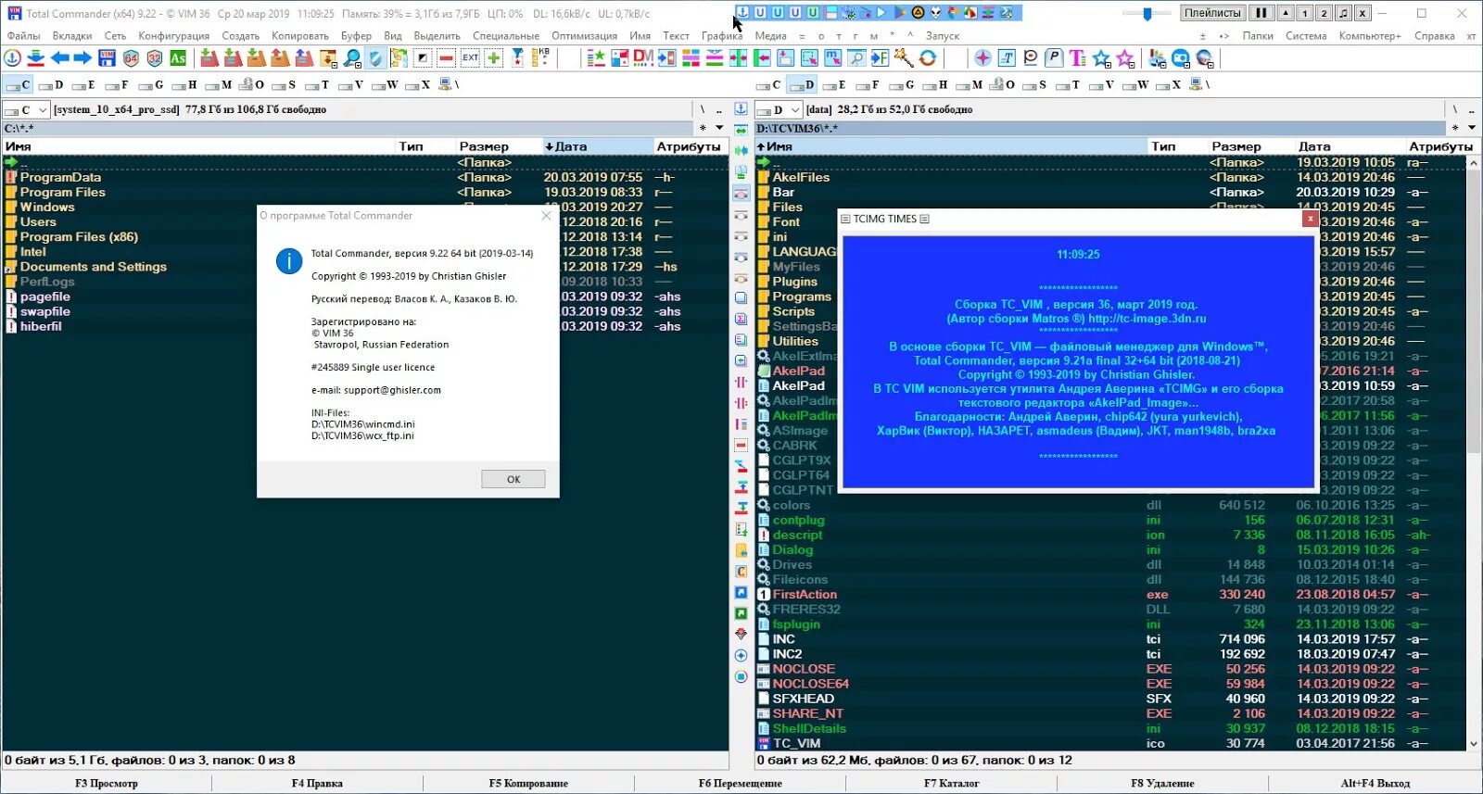
Task: Click F8 Удаление function button
Action: 1162,783
